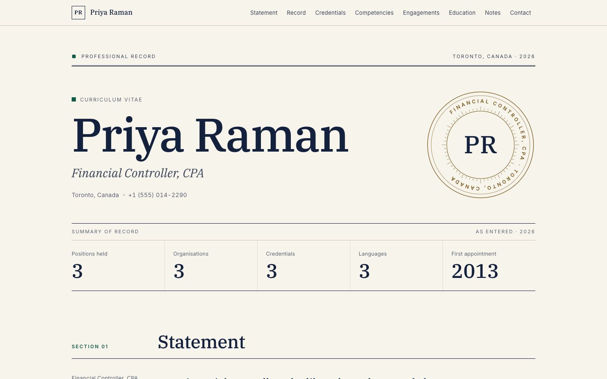Click the Organisations stat cell
607x379 pixels.
coord(211,266)
